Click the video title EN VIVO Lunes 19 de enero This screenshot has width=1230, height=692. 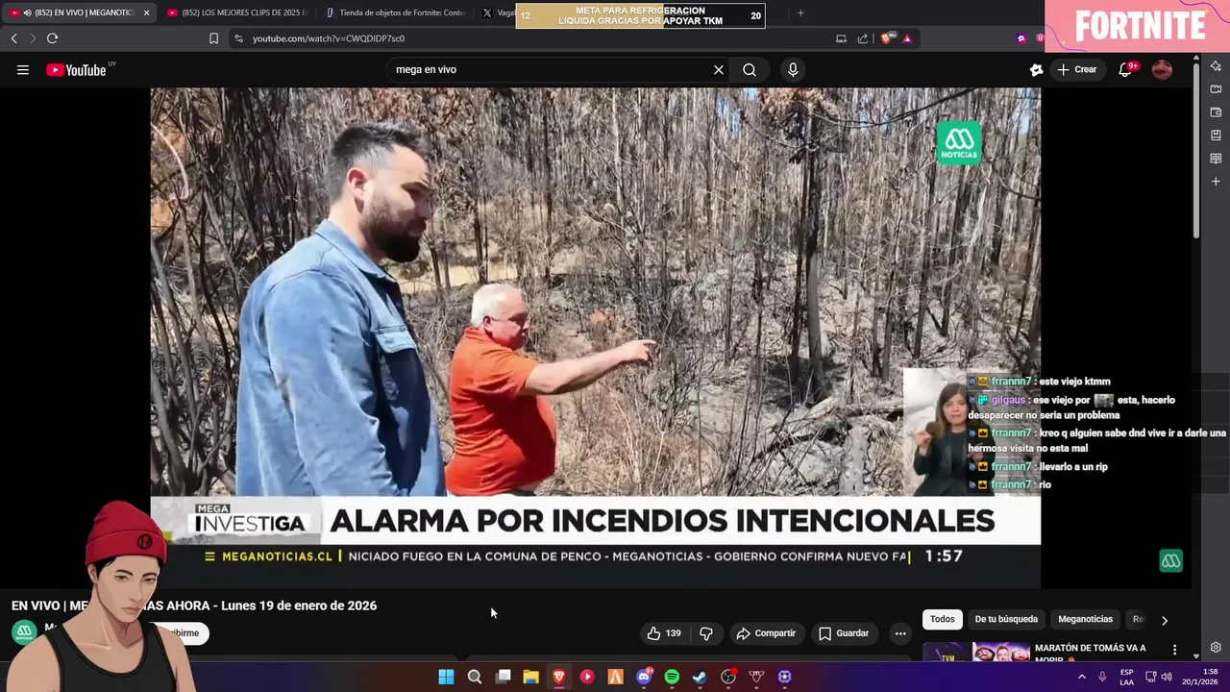pyautogui.click(x=194, y=605)
